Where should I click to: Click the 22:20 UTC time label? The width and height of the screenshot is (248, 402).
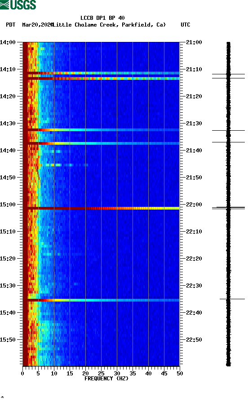(x=194, y=259)
